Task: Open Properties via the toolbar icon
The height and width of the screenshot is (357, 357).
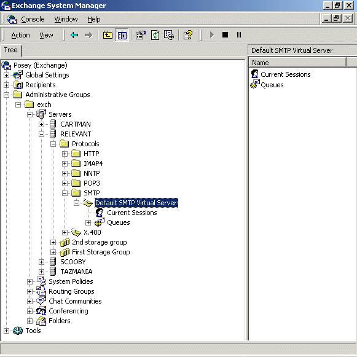Action: coord(141,35)
